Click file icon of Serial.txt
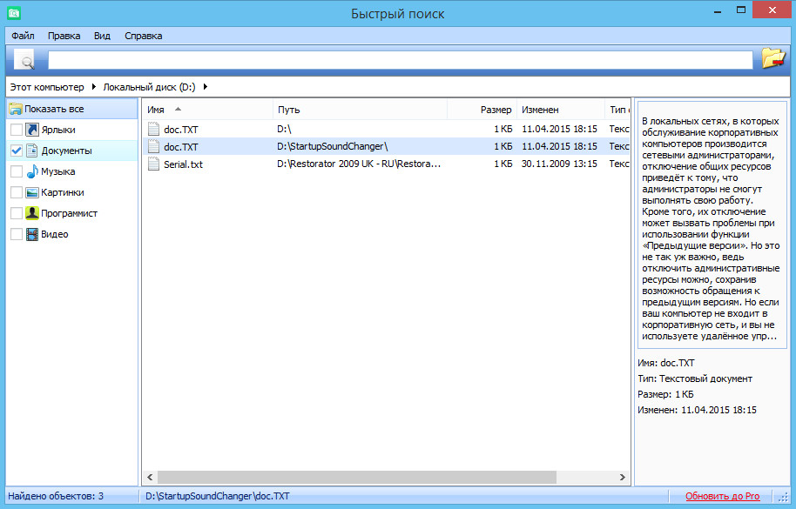This screenshot has height=509, width=796. (154, 164)
